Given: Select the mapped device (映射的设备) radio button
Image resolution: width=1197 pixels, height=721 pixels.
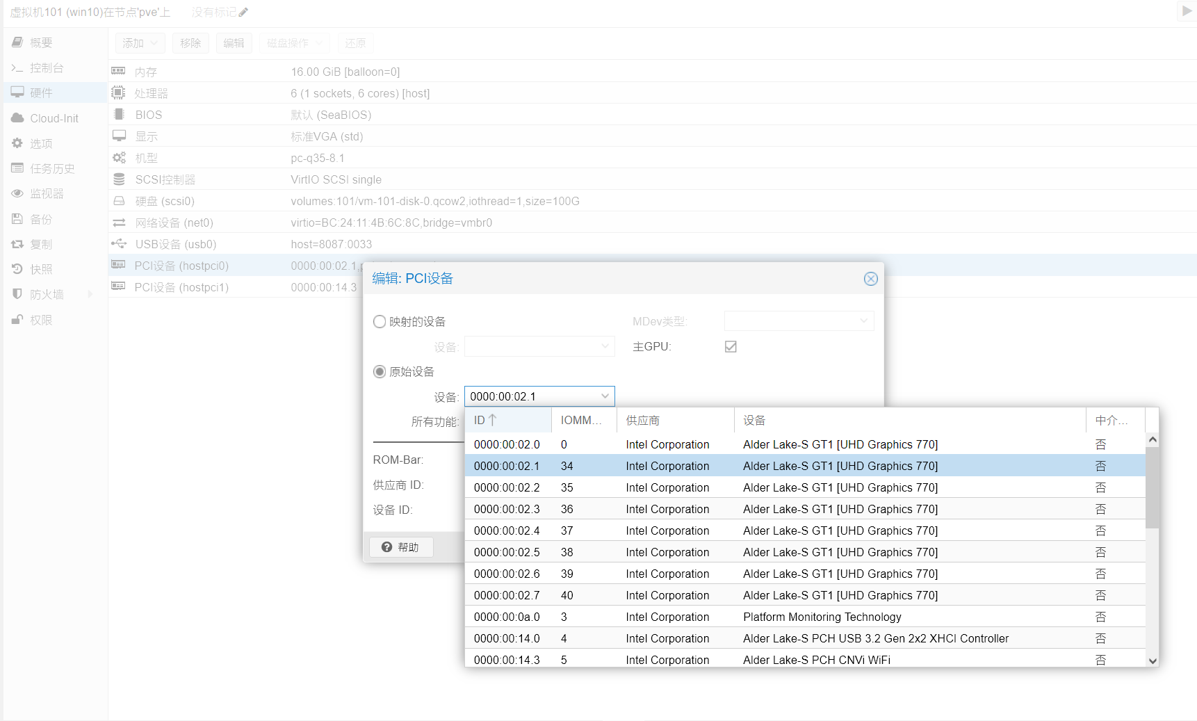Looking at the screenshot, I should pos(380,322).
